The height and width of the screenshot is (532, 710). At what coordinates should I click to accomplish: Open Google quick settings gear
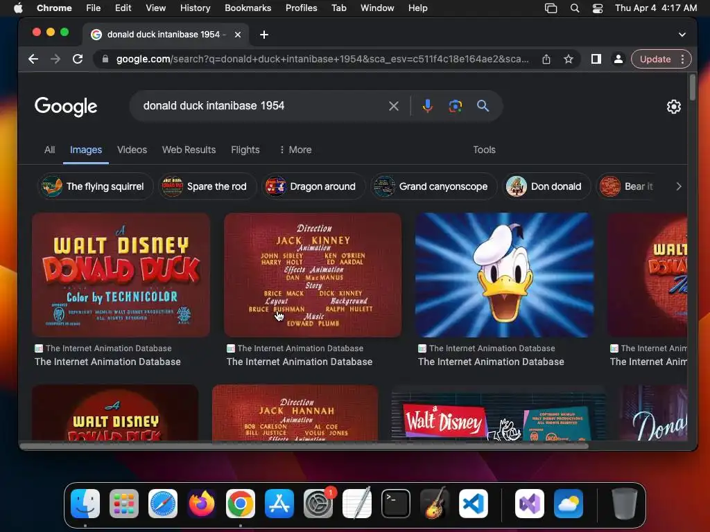tap(674, 107)
